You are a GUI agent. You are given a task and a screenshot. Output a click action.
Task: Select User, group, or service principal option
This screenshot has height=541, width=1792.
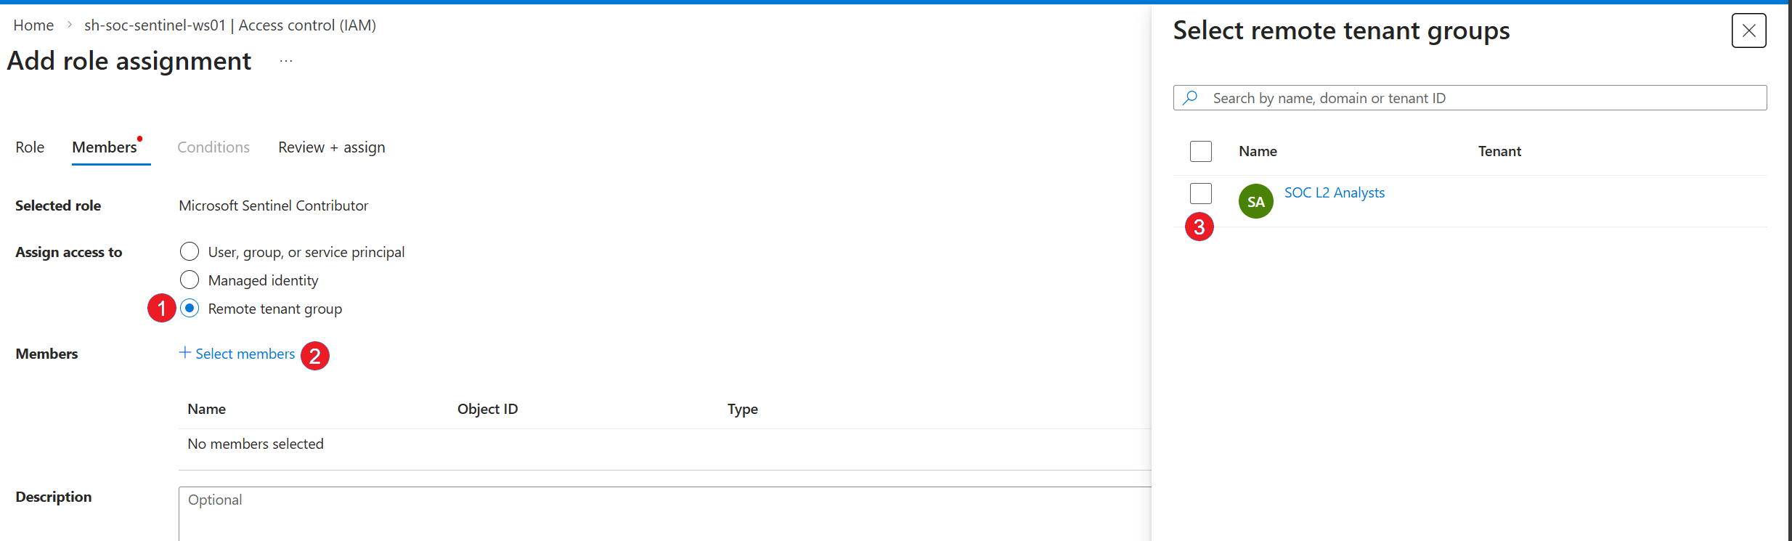(x=190, y=251)
